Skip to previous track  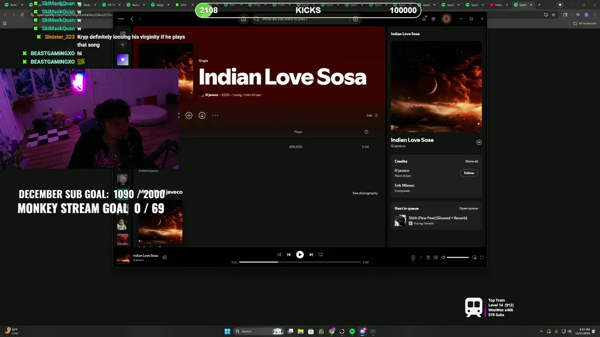(289, 255)
